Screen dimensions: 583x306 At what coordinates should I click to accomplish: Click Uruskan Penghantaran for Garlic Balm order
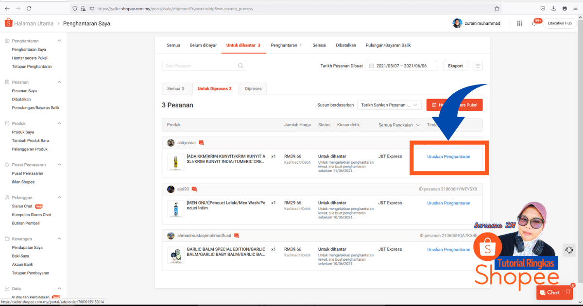(448, 250)
